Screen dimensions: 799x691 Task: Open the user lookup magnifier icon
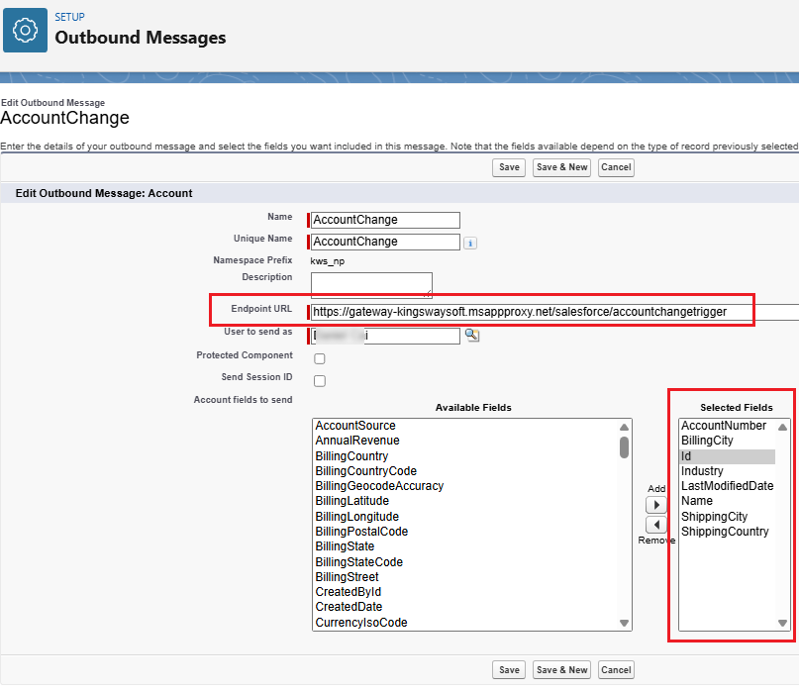472,336
